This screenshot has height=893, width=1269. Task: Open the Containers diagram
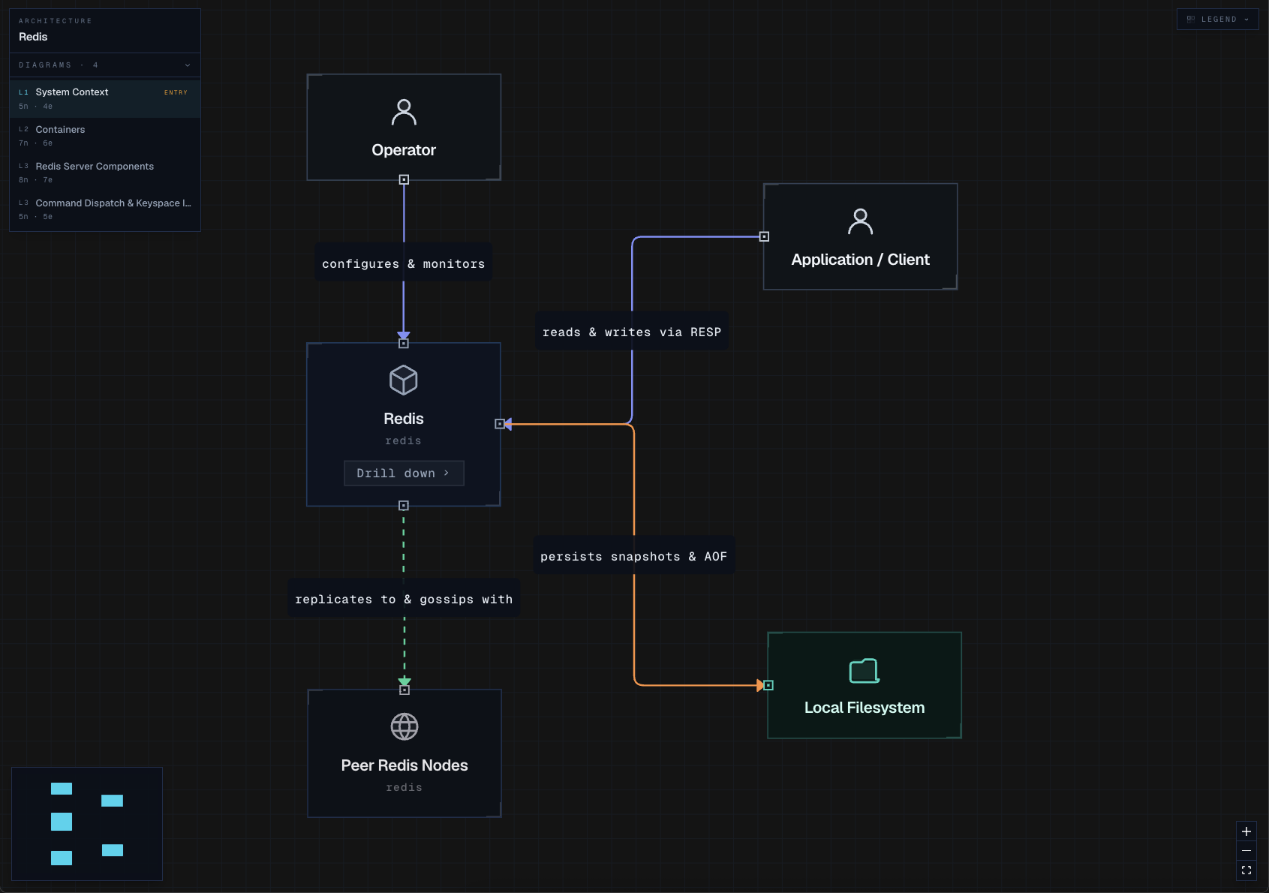tap(104, 135)
